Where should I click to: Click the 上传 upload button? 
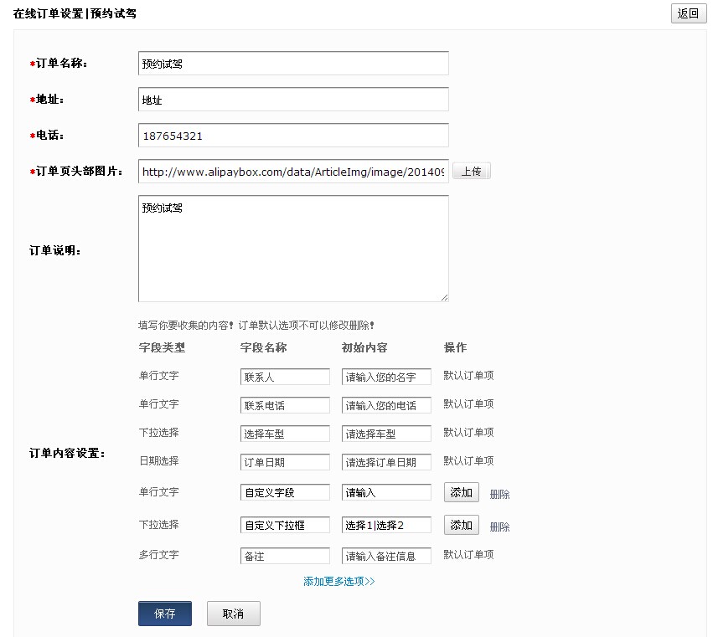pos(471,172)
